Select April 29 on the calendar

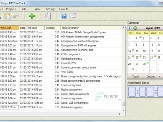click(x=139, y=64)
